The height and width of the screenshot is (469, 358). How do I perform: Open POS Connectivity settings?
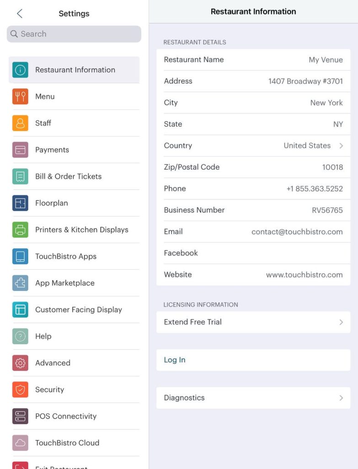click(x=74, y=416)
